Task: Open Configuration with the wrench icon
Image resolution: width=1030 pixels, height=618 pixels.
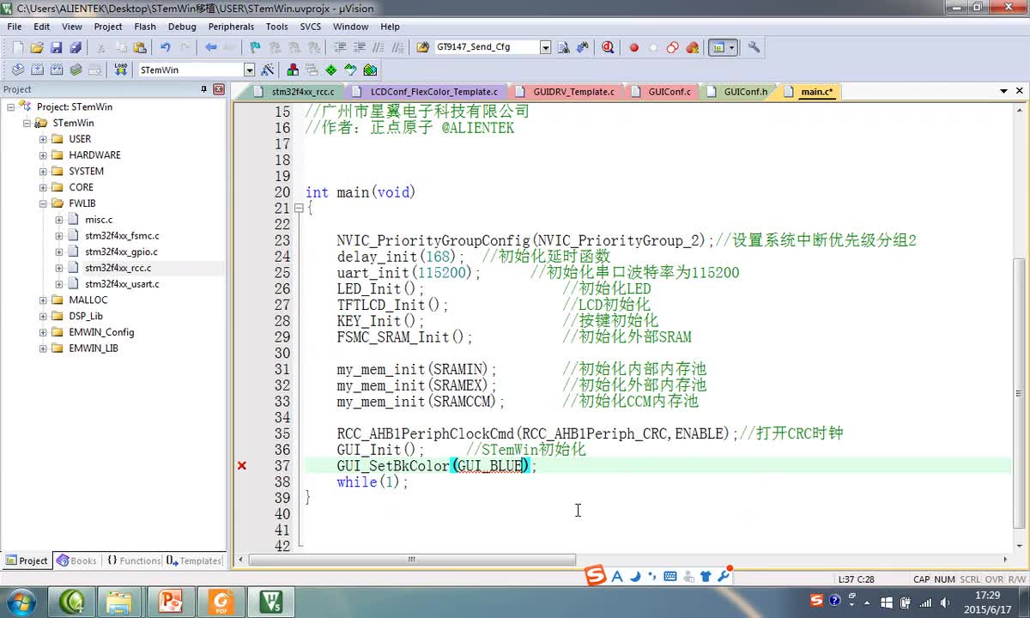Action: [x=754, y=47]
